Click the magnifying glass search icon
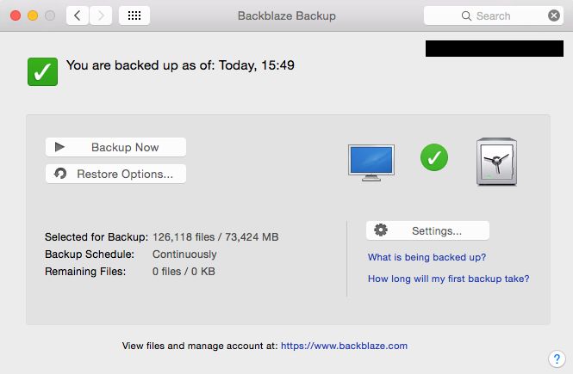Screen dimensions: 573x374 [x=467, y=15]
